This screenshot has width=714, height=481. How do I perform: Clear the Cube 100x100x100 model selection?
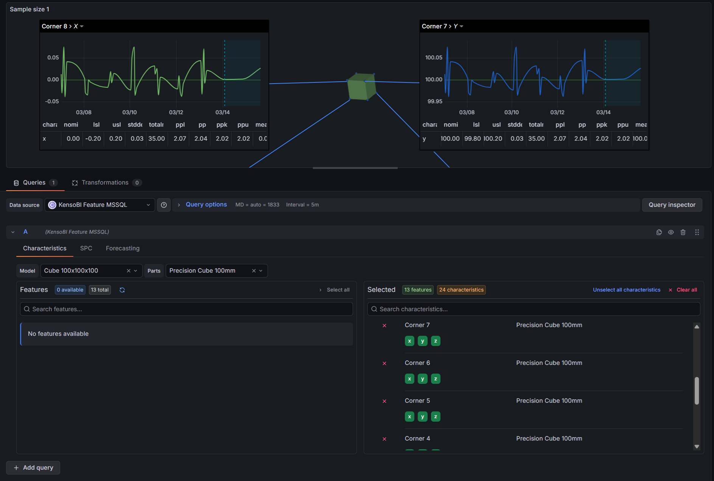(129, 271)
